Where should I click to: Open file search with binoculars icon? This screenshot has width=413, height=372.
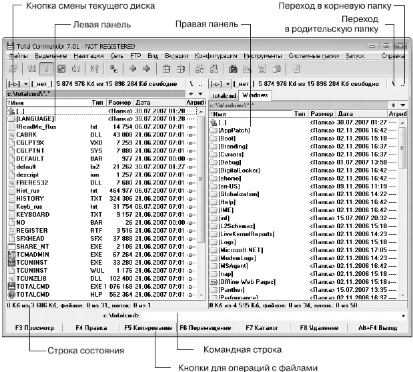click(x=233, y=69)
